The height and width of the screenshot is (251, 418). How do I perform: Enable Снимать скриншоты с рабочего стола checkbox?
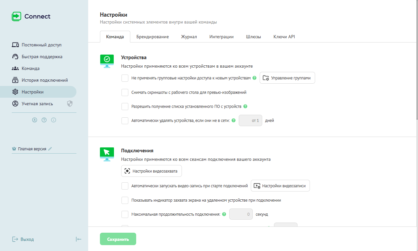point(125,92)
